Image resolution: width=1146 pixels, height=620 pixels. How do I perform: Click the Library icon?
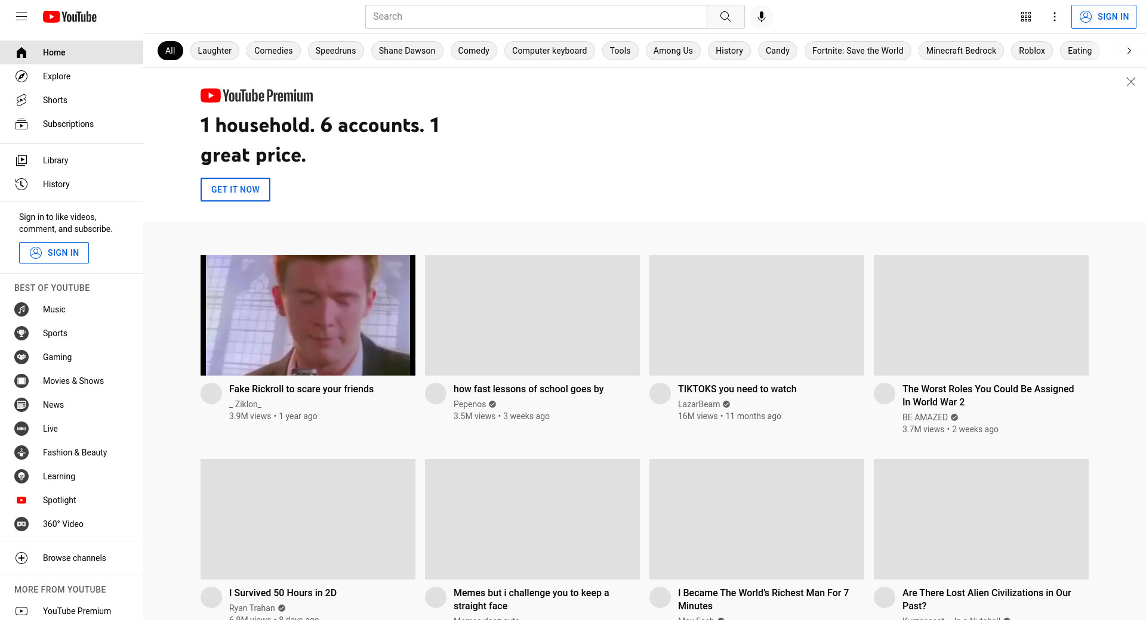coord(21,160)
